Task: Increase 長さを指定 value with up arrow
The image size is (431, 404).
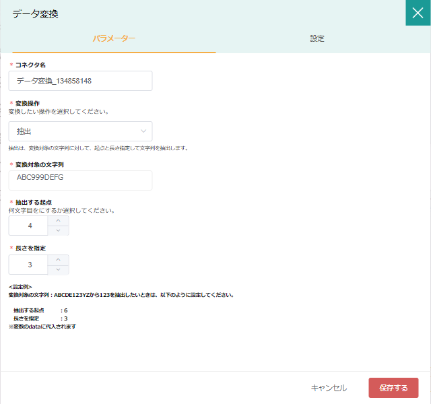Action: click(59, 259)
